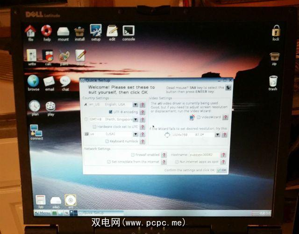Open the Menu button on taskbar

click(x=43, y=213)
